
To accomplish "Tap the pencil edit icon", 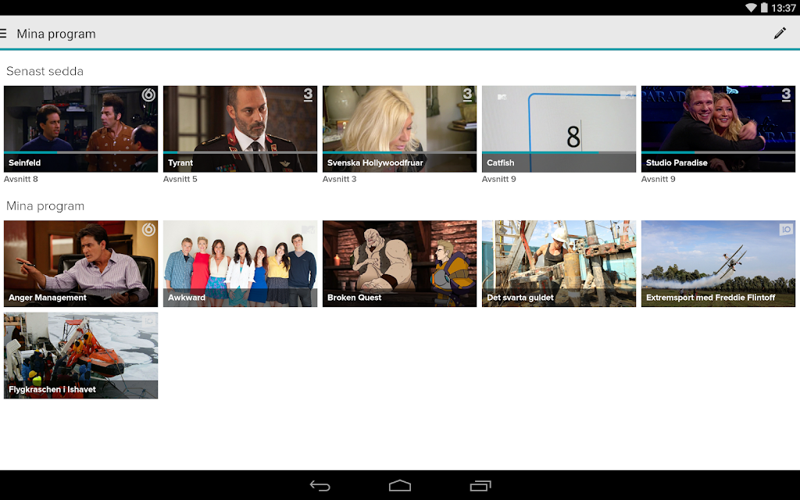I will (x=780, y=34).
